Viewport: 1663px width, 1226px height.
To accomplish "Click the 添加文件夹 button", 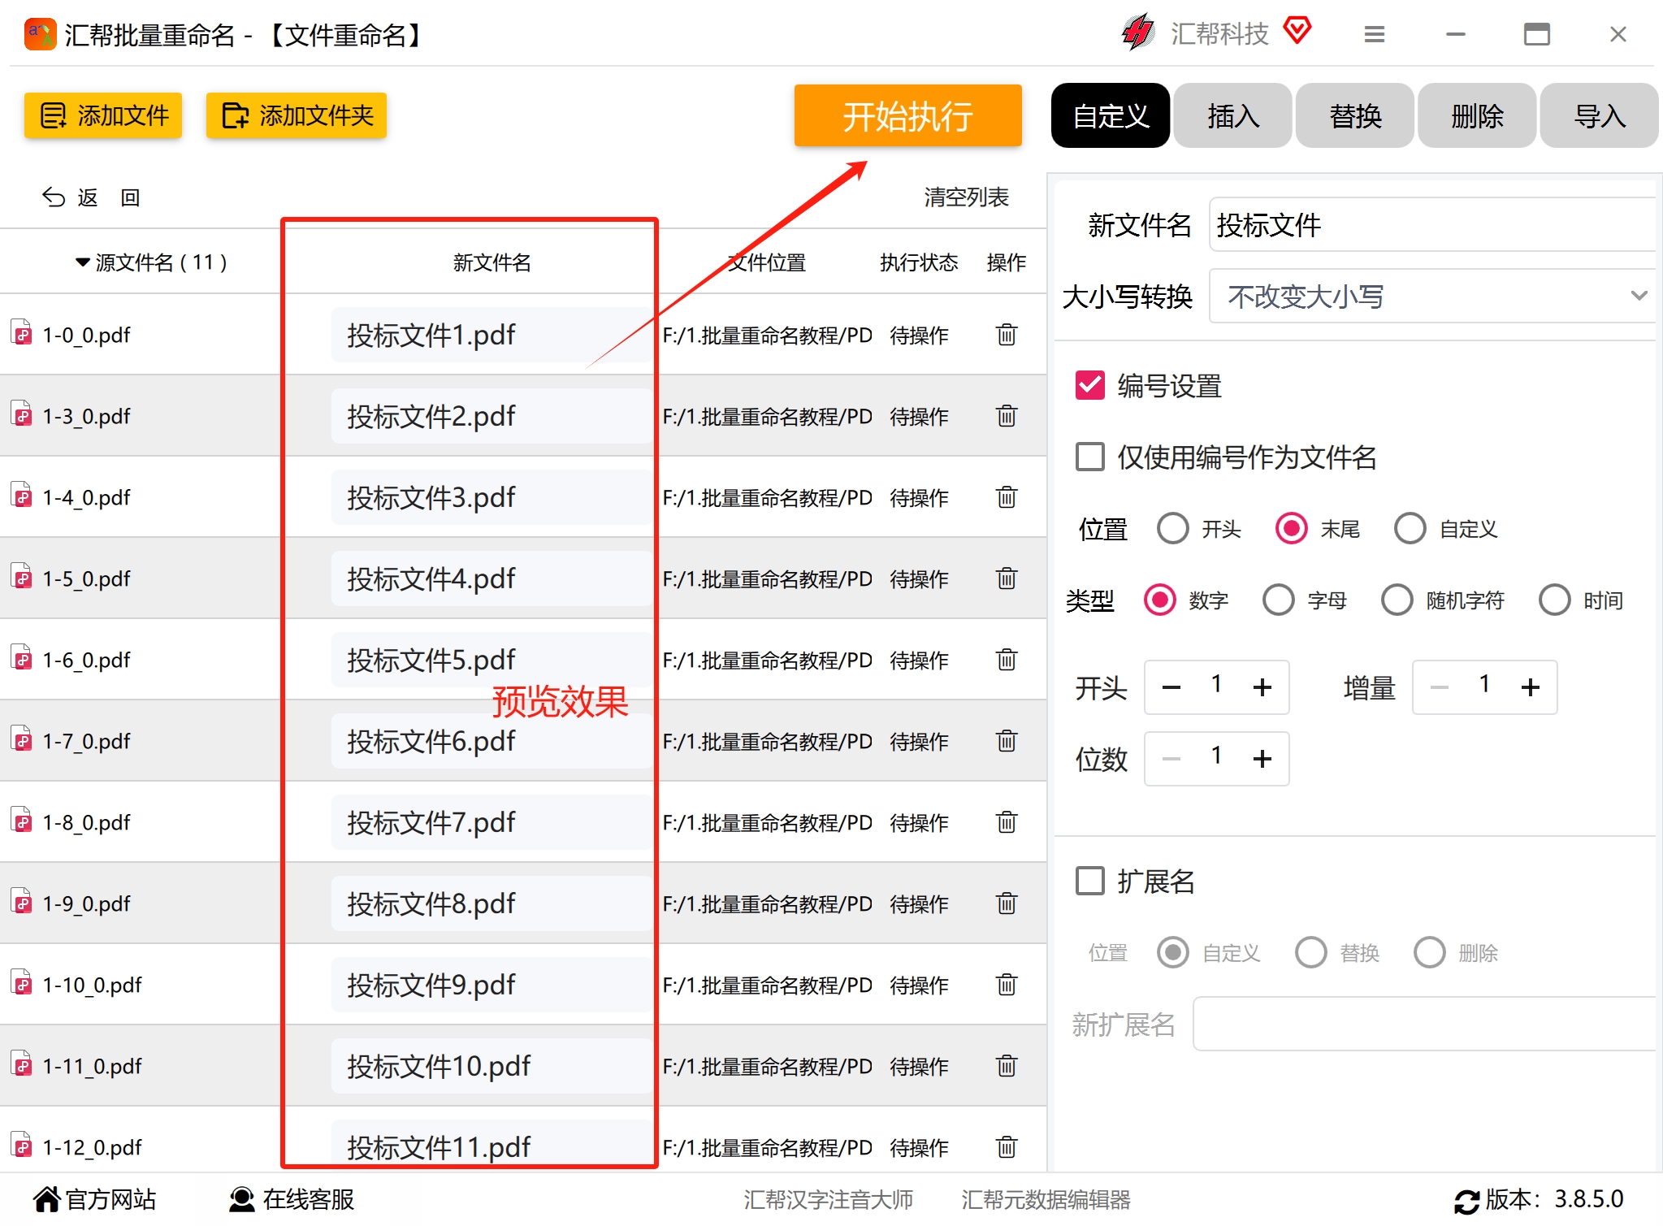I will pyautogui.click(x=296, y=115).
